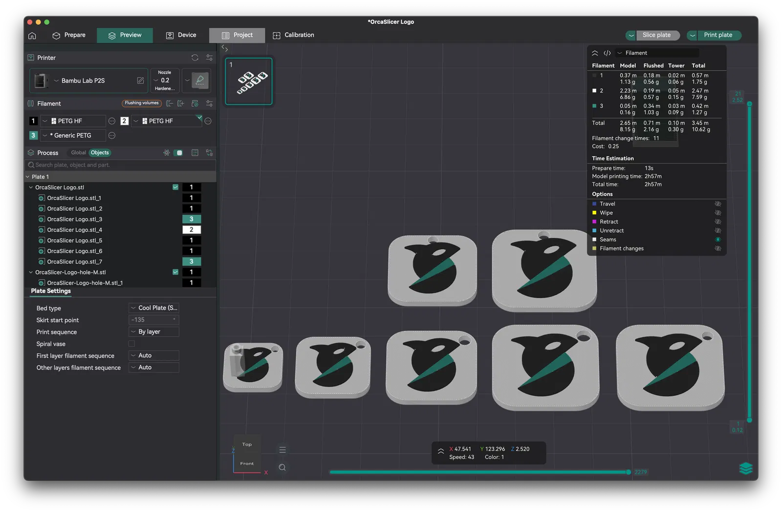Open the canvas hamburger menu icon
782x512 pixels.
pyautogui.click(x=282, y=450)
